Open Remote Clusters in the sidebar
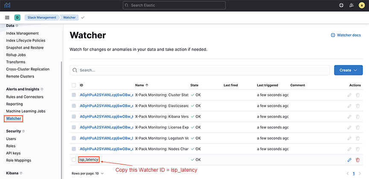369x179 pixels. (x=20, y=76)
